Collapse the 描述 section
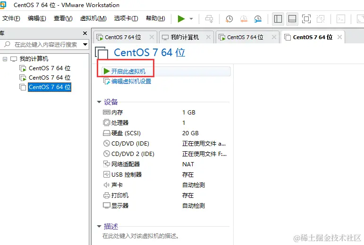This screenshot has width=364, height=245. pyautogui.click(x=99, y=226)
